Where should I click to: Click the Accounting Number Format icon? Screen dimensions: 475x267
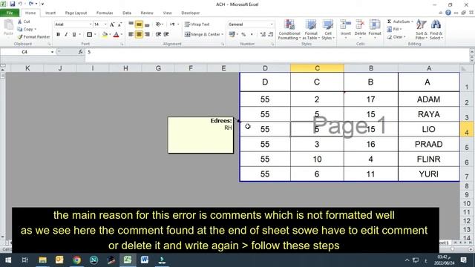(x=232, y=35)
